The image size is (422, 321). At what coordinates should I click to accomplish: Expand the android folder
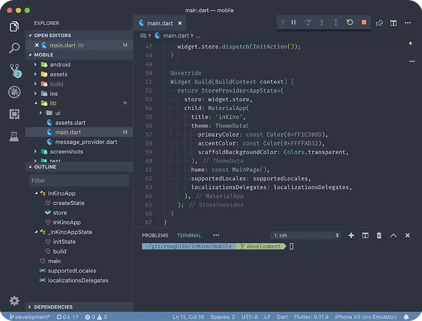(x=35, y=65)
